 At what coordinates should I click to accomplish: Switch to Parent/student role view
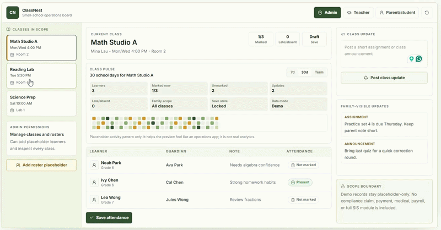click(x=397, y=13)
